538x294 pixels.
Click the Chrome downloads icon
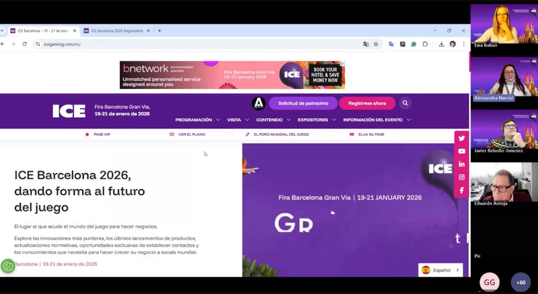[441, 44]
